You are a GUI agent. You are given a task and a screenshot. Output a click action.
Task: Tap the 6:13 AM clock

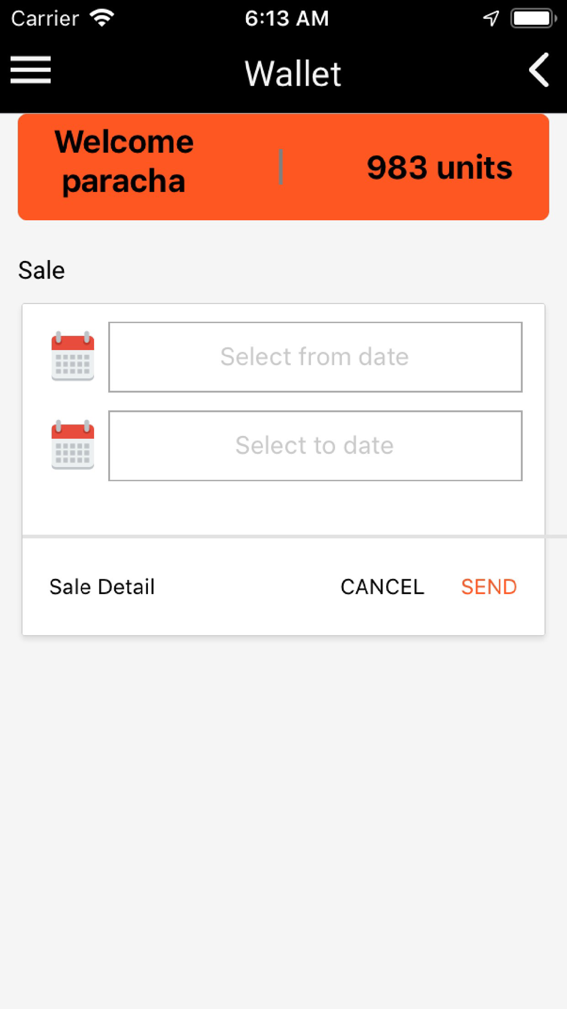tap(287, 18)
